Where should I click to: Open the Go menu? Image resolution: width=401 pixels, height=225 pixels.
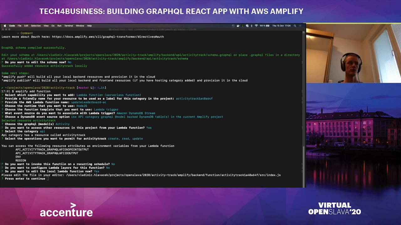pyautogui.click(x=53, y=26)
